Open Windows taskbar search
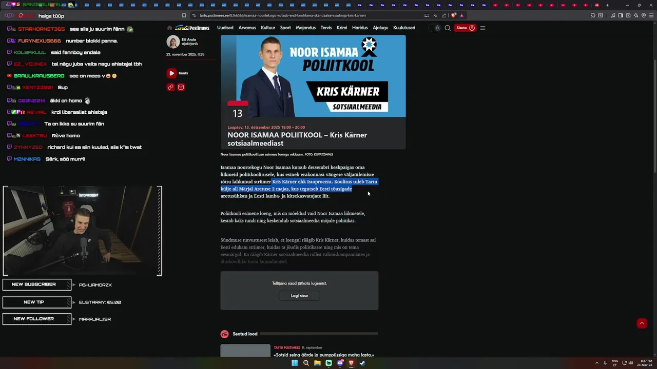 [x=306, y=363]
